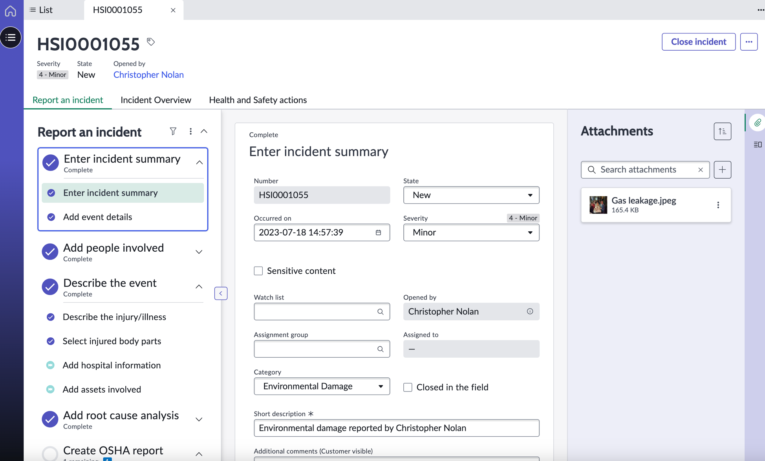
Task: Click the Assignment group search icon
Action: 380,349
